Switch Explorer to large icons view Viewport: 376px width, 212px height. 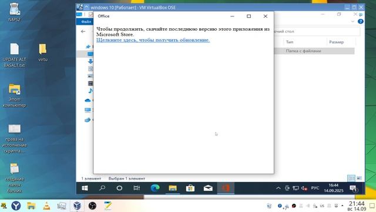pyautogui.click(x=359, y=178)
